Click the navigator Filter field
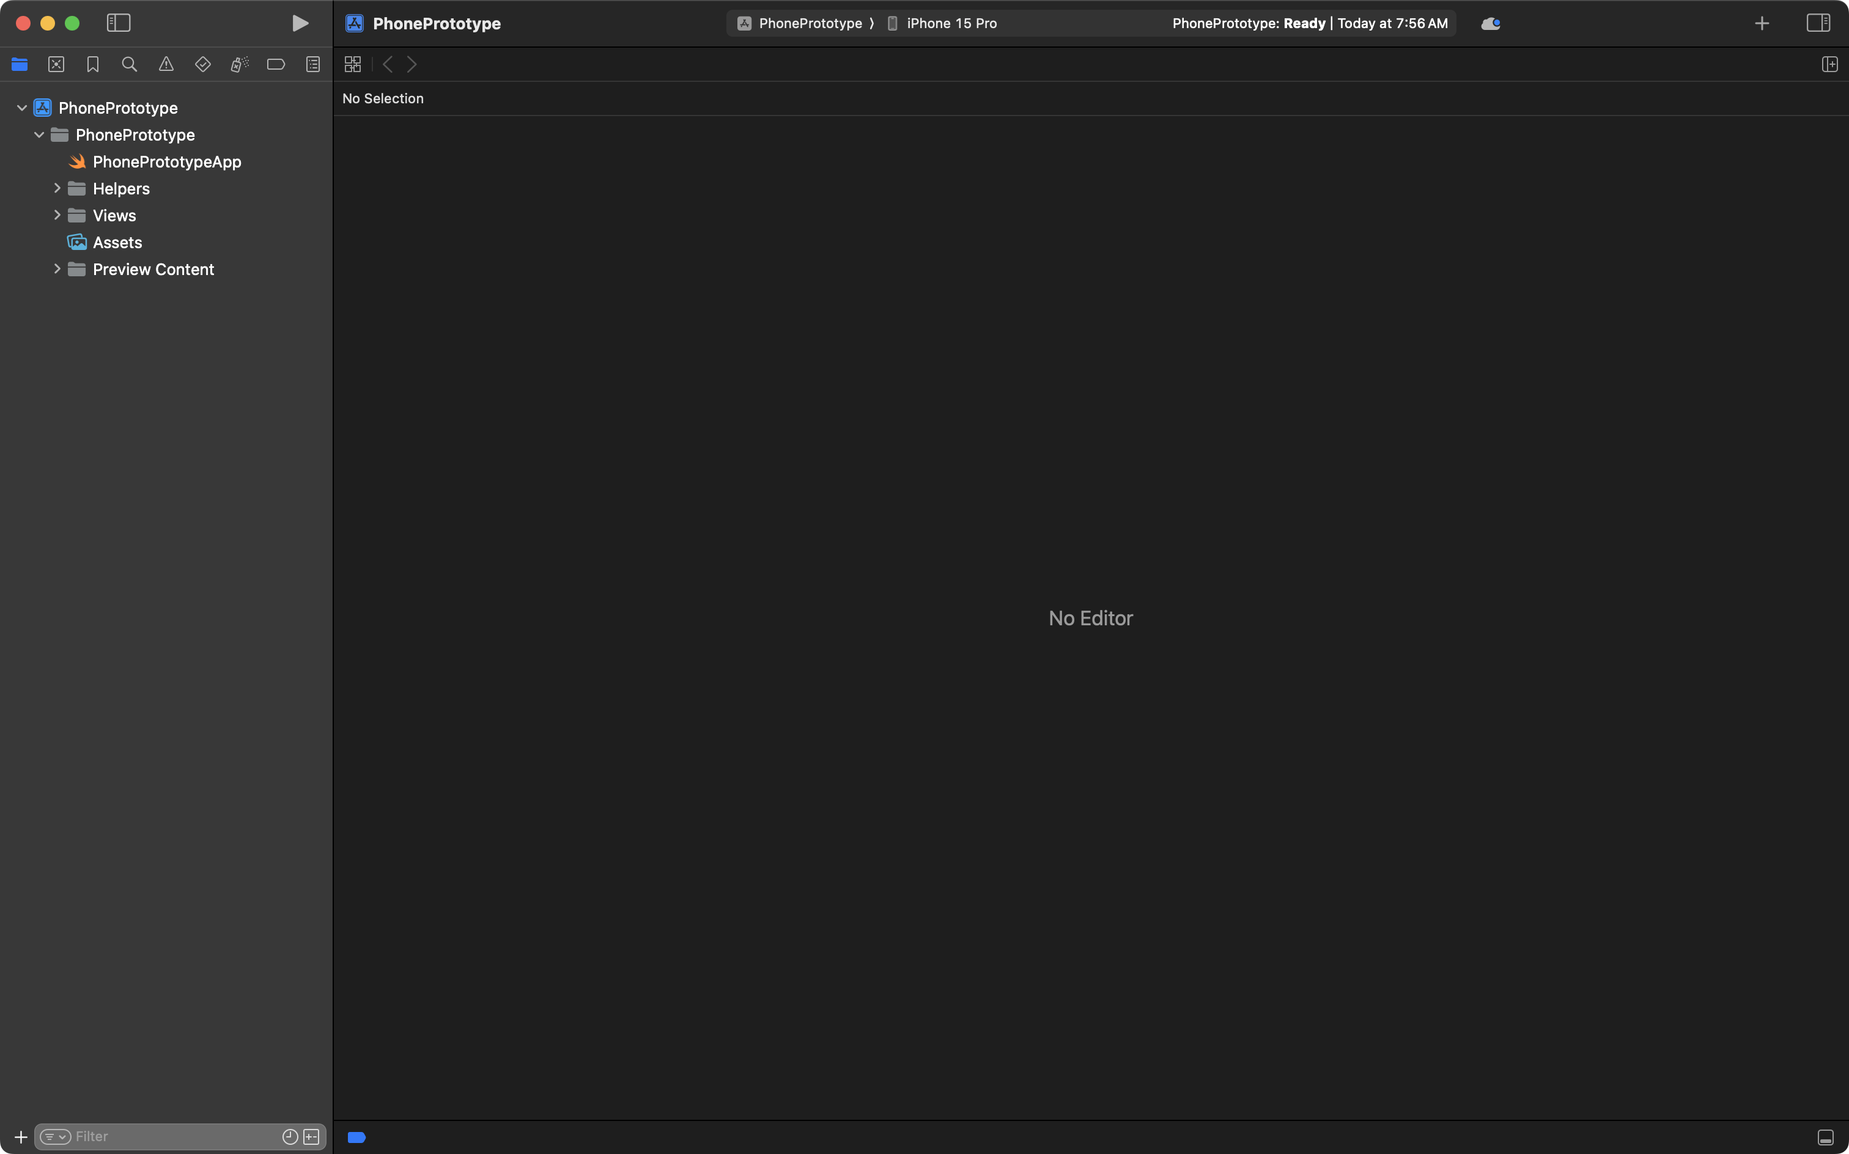Image resolution: width=1849 pixels, height=1154 pixels. point(175,1136)
